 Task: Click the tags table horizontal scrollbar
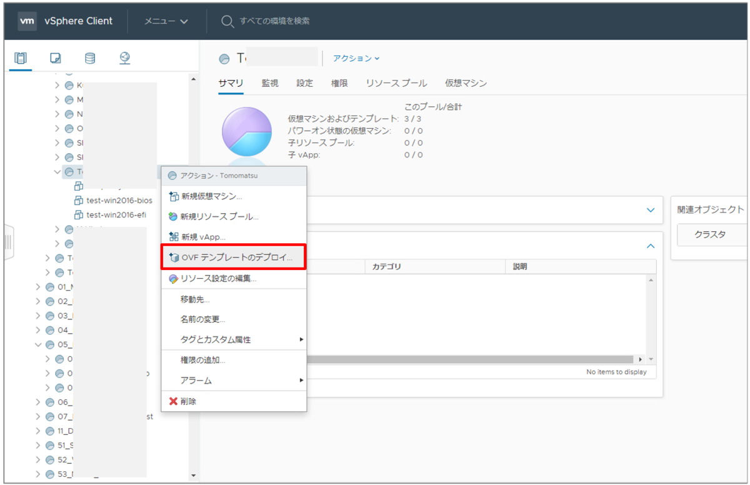469,359
